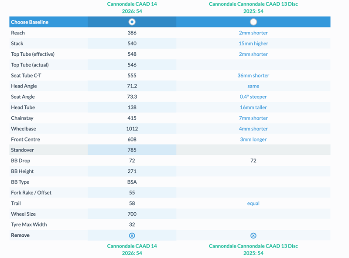Click the Trail "equal" comparison text
Screen dimensions: 349x258
tap(253, 203)
